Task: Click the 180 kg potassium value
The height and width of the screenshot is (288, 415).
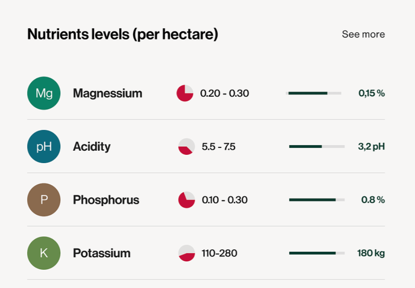Action: (x=371, y=253)
